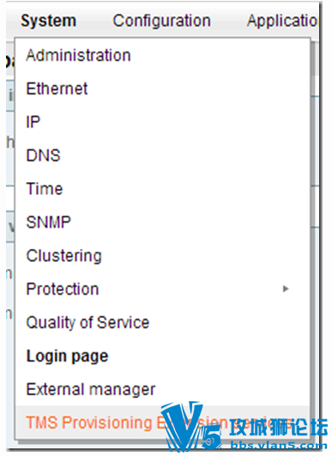Click the Chinese forum title text
332x457 pixels.
tap(279, 427)
